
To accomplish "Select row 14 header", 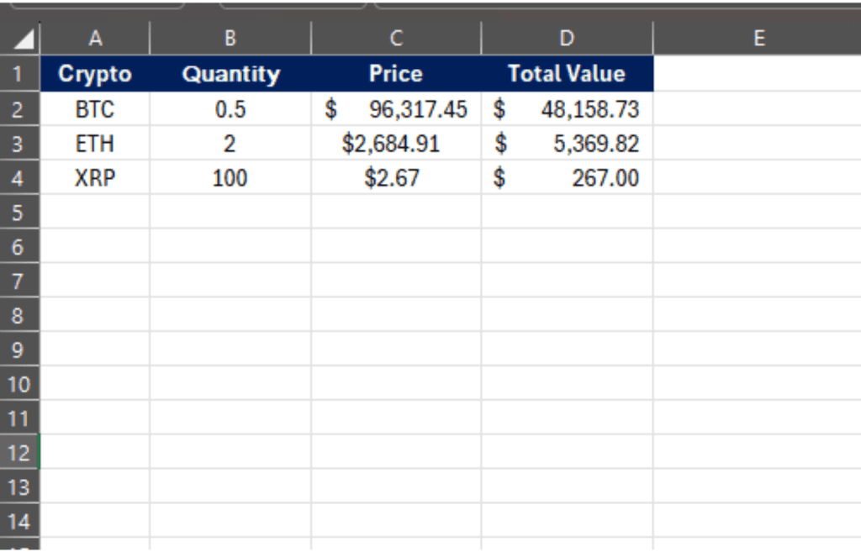I will pos(19,521).
